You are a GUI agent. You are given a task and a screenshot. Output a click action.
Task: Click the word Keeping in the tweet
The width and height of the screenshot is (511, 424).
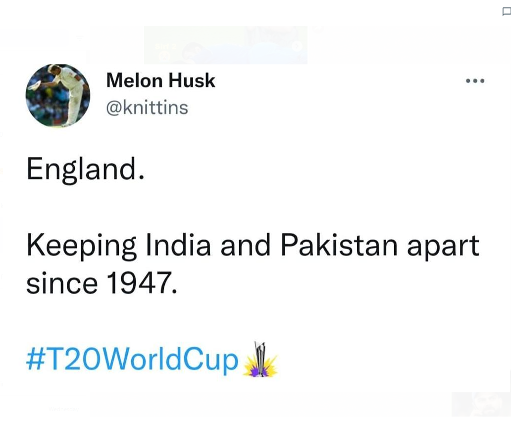[81, 246]
